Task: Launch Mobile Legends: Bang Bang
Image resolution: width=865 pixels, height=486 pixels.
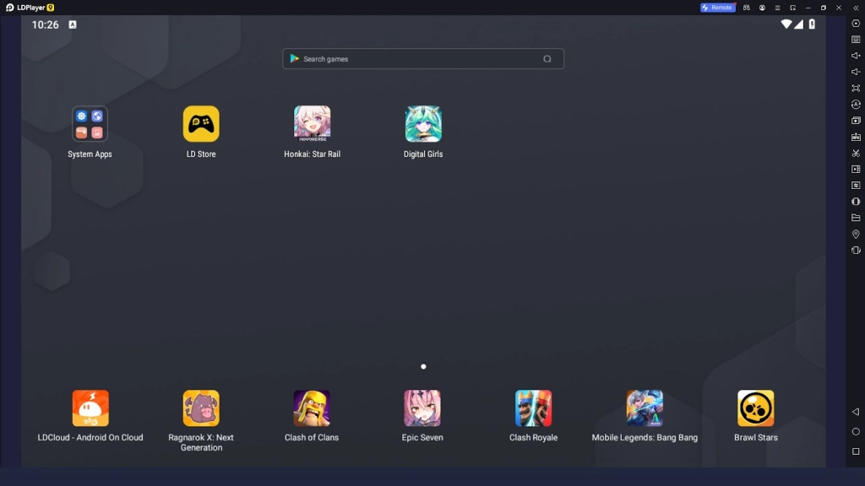Action: tap(645, 408)
